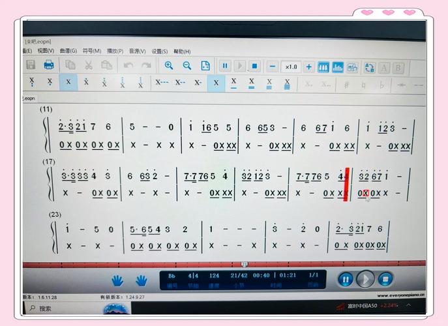Click the greyed-out play button in the top toolbar
The image size is (448, 326).
[x=240, y=67]
